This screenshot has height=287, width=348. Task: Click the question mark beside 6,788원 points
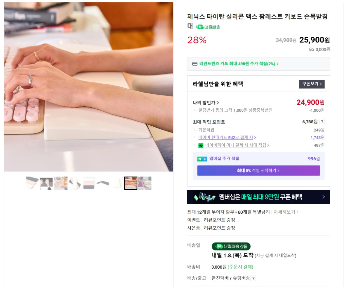click(322, 122)
